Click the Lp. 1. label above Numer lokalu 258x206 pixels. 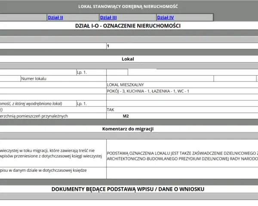coord(82,72)
